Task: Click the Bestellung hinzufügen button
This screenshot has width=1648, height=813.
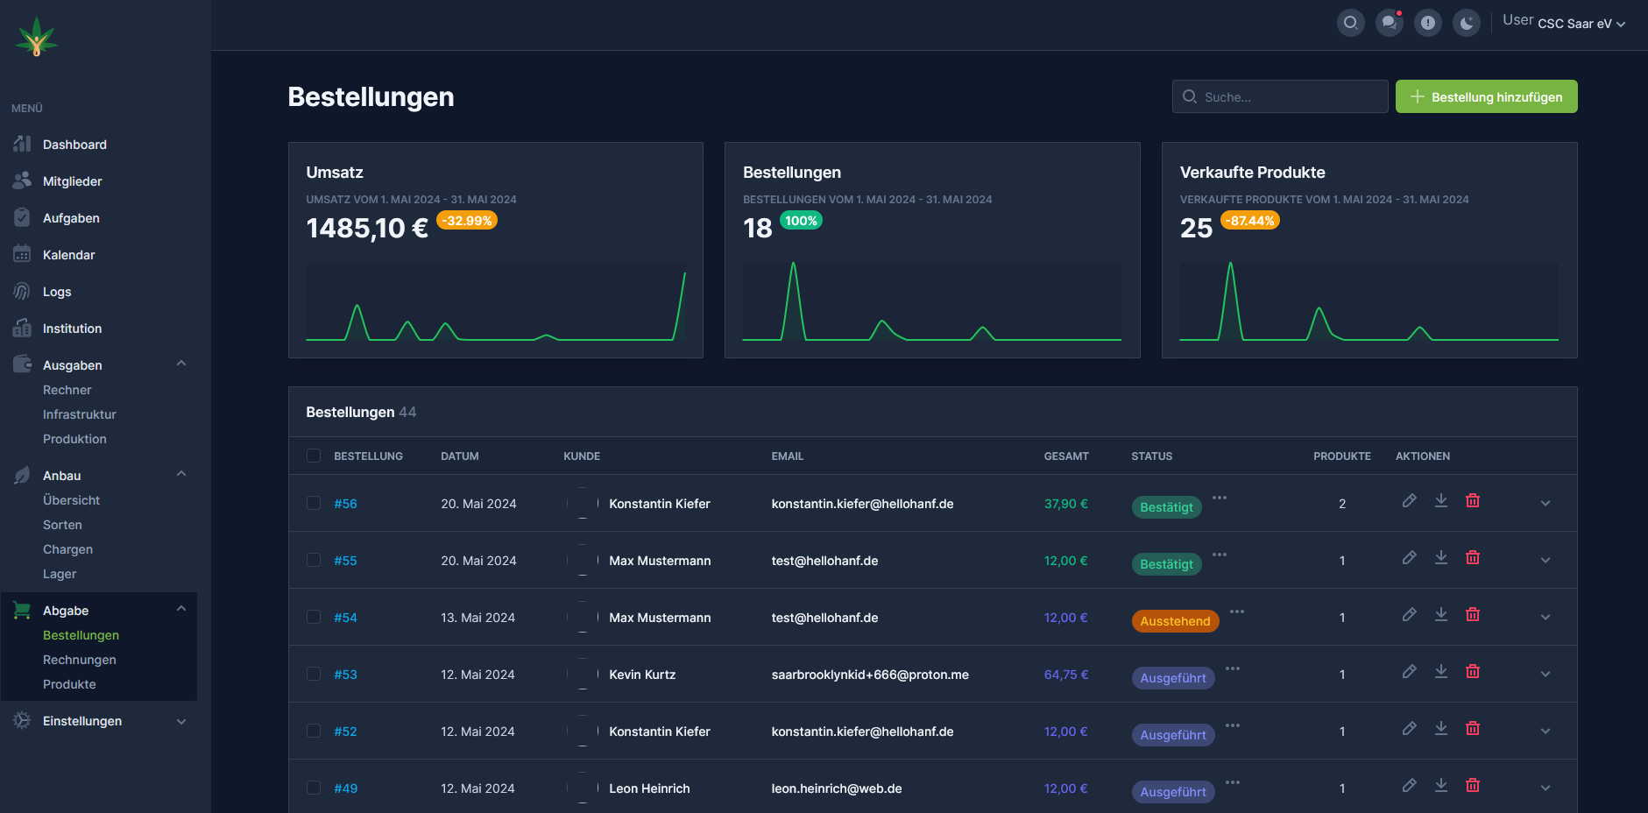Action: 1486,96
